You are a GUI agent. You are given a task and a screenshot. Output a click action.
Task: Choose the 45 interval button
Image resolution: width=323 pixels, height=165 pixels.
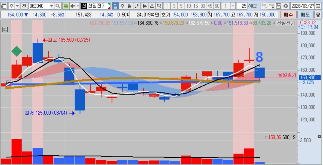coord(210,6)
